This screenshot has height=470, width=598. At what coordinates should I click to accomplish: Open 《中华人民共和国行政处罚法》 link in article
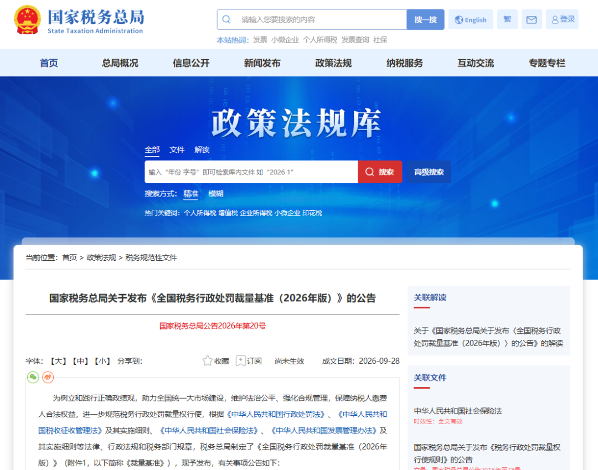pyautogui.click(x=276, y=414)
